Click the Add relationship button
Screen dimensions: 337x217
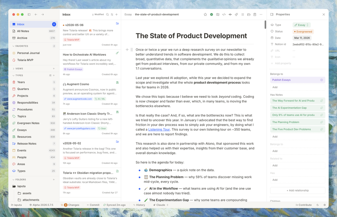(298, 190)
